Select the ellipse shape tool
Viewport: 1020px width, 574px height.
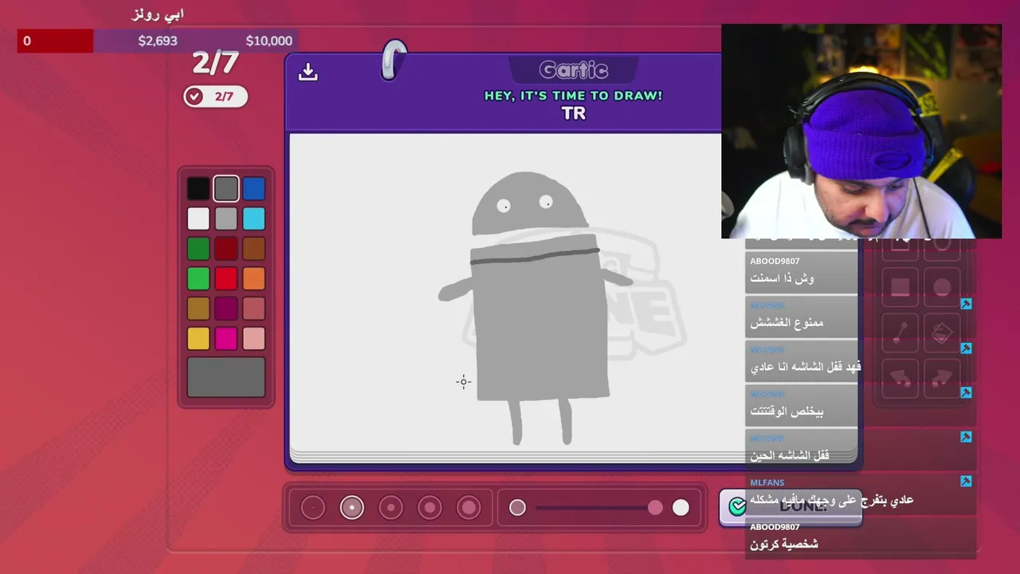[942, 288]
